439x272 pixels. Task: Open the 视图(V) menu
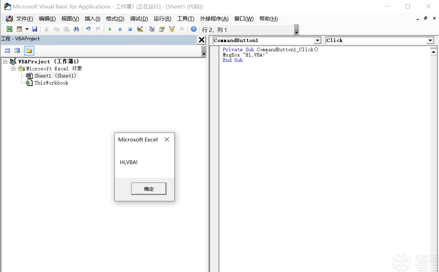point(70,19)
